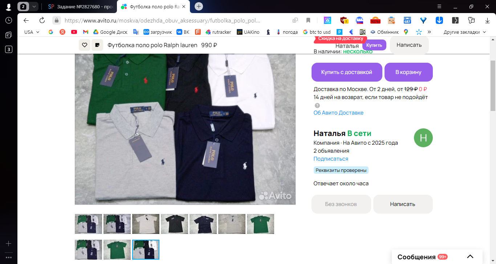Viewport: 496px width, 264px height.
Task: Click the bookmark page icon in address bar
Action: (308, 20)
